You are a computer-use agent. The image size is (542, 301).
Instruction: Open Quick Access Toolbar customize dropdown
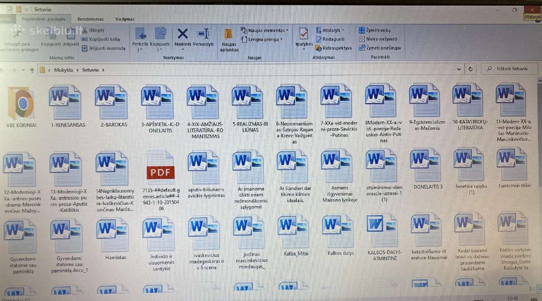[x=26, y=9]
